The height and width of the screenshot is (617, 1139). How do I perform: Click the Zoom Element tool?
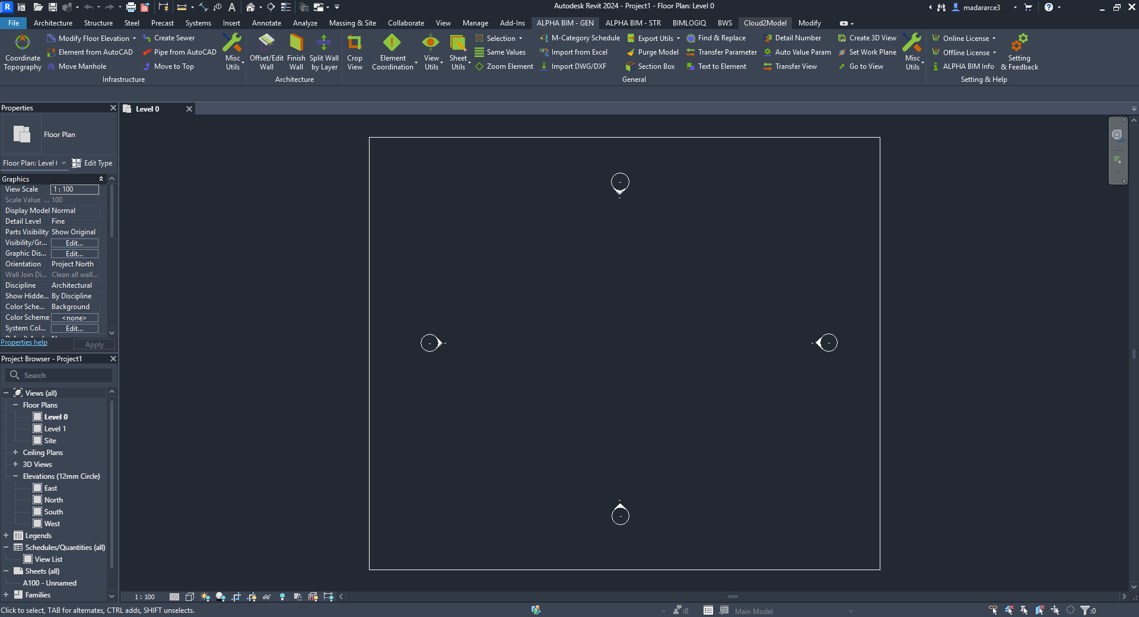pyautogui.click(x=504, y=66)
